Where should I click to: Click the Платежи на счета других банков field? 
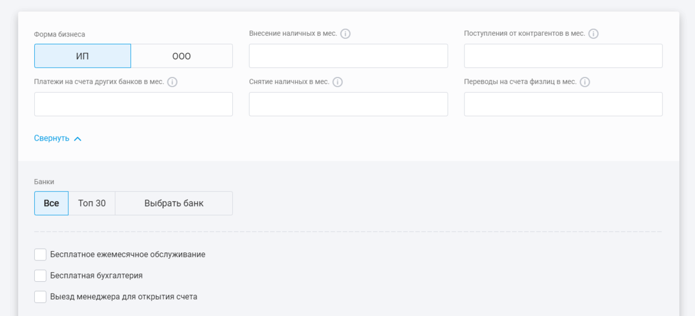click(133, 104)
